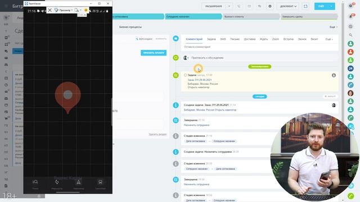Tap the Transport bus icon in phone bottom bar
Image resolution: width=360 pixels, height=202 pixels.
click(100, 182)
